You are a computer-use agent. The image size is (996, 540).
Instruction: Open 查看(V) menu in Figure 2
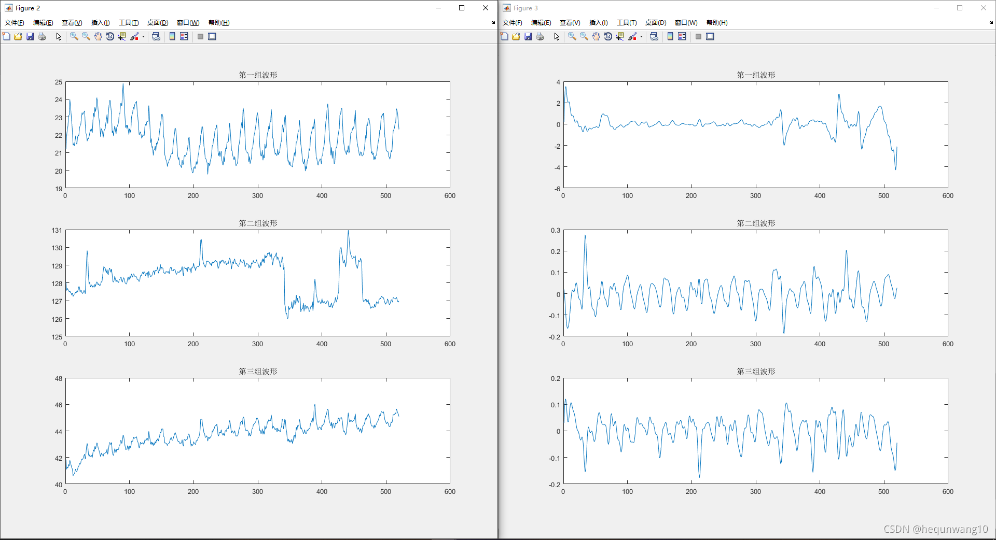pos(72,23)
